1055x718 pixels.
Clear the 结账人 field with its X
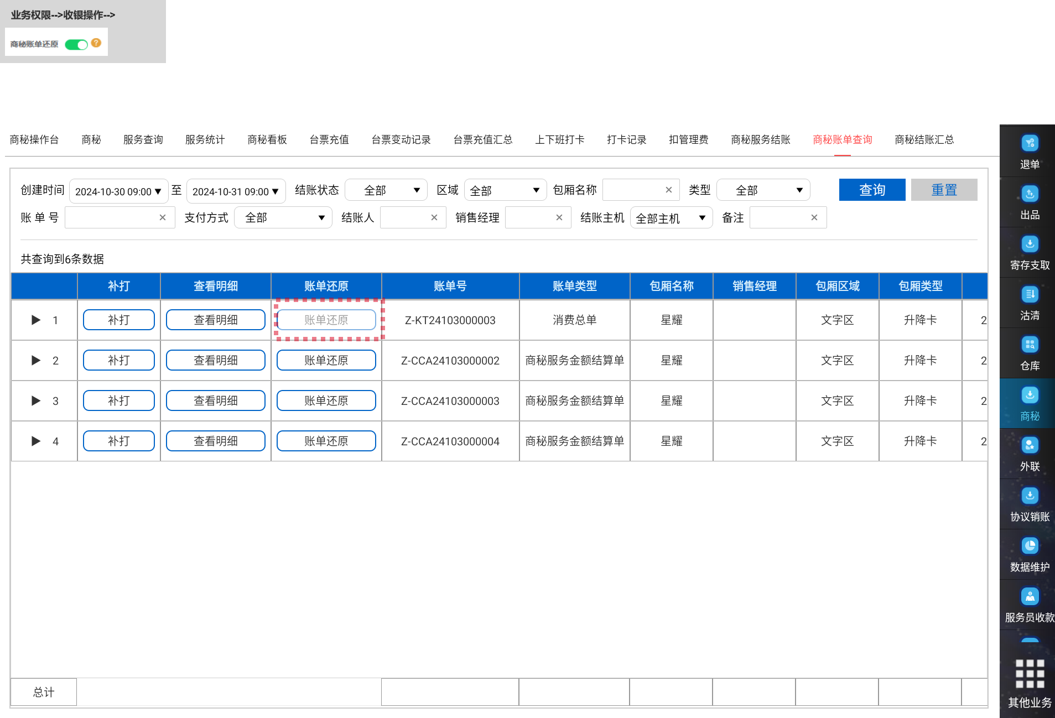click(434, 217)
